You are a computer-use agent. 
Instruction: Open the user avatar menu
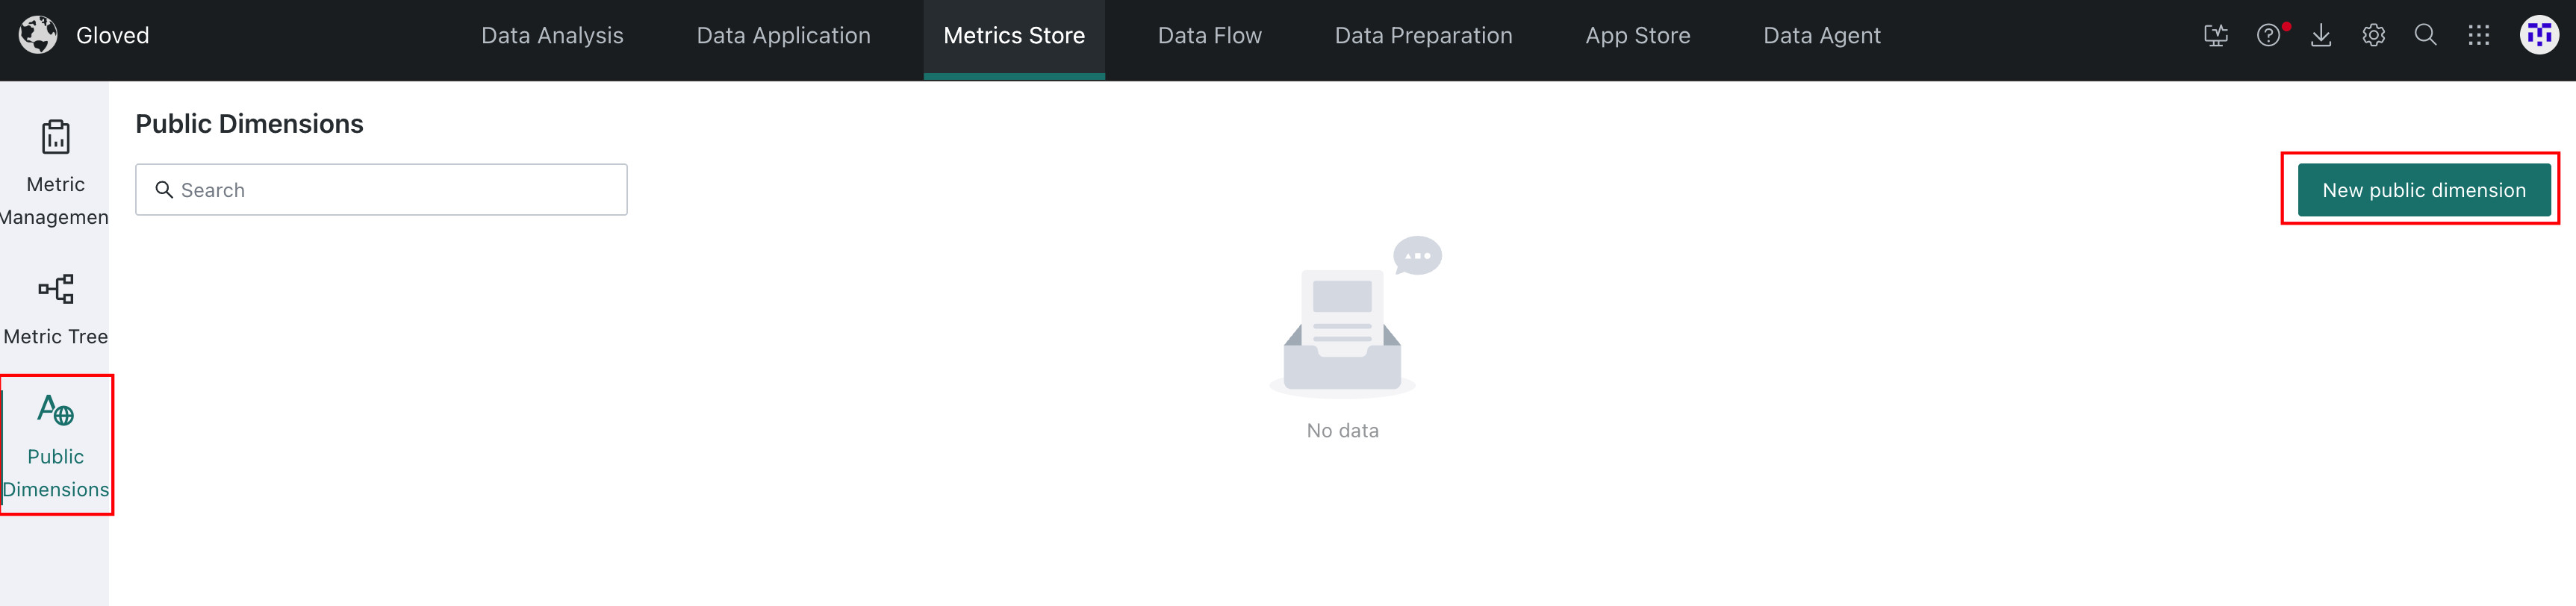[x=2539, y=35]
